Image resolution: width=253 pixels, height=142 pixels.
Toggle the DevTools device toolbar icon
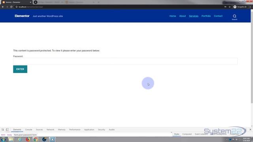click(7, 130)
